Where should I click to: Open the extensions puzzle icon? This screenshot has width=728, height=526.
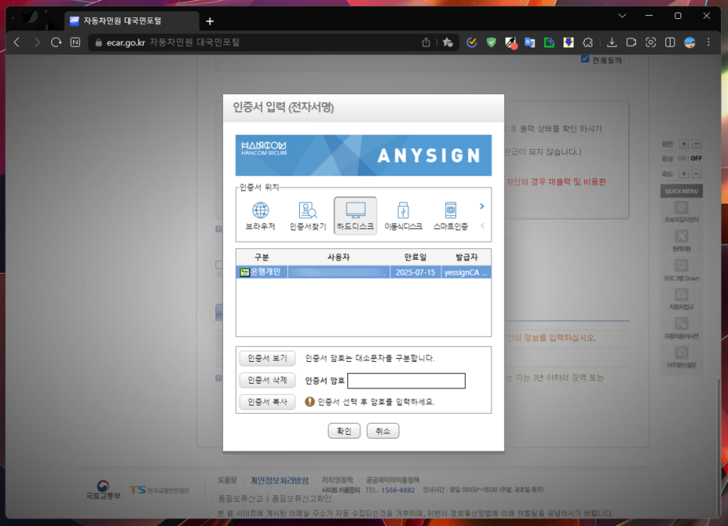[x=588, y=43]
